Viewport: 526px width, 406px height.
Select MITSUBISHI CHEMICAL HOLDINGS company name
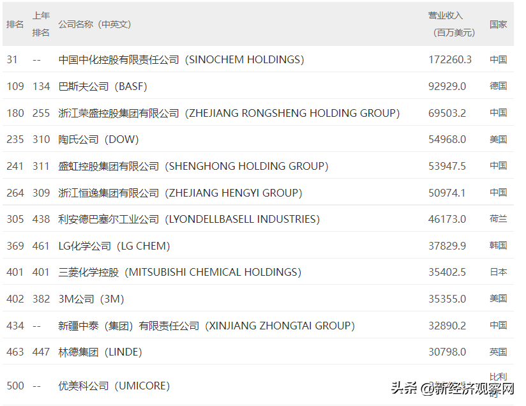(x=180, y=272)
